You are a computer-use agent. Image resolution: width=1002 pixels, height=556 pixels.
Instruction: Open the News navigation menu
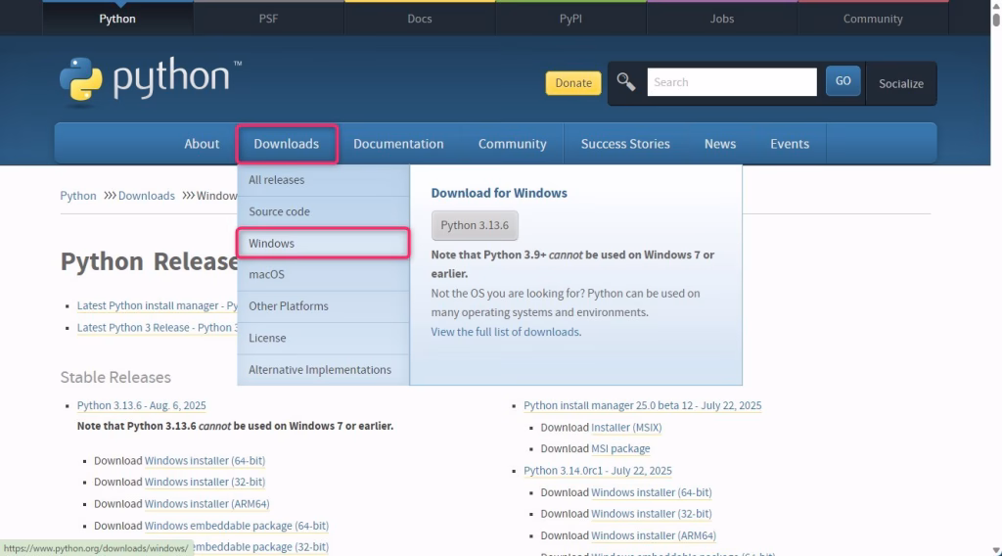(720, 144)
